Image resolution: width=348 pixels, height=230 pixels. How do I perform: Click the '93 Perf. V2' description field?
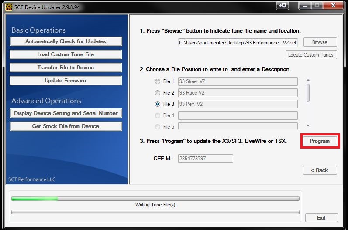[x=238, y=104]
